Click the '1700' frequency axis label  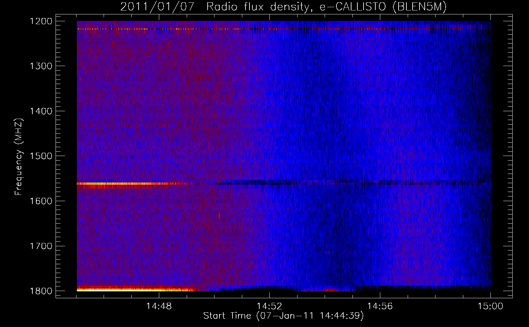click(x=41, y=246)
